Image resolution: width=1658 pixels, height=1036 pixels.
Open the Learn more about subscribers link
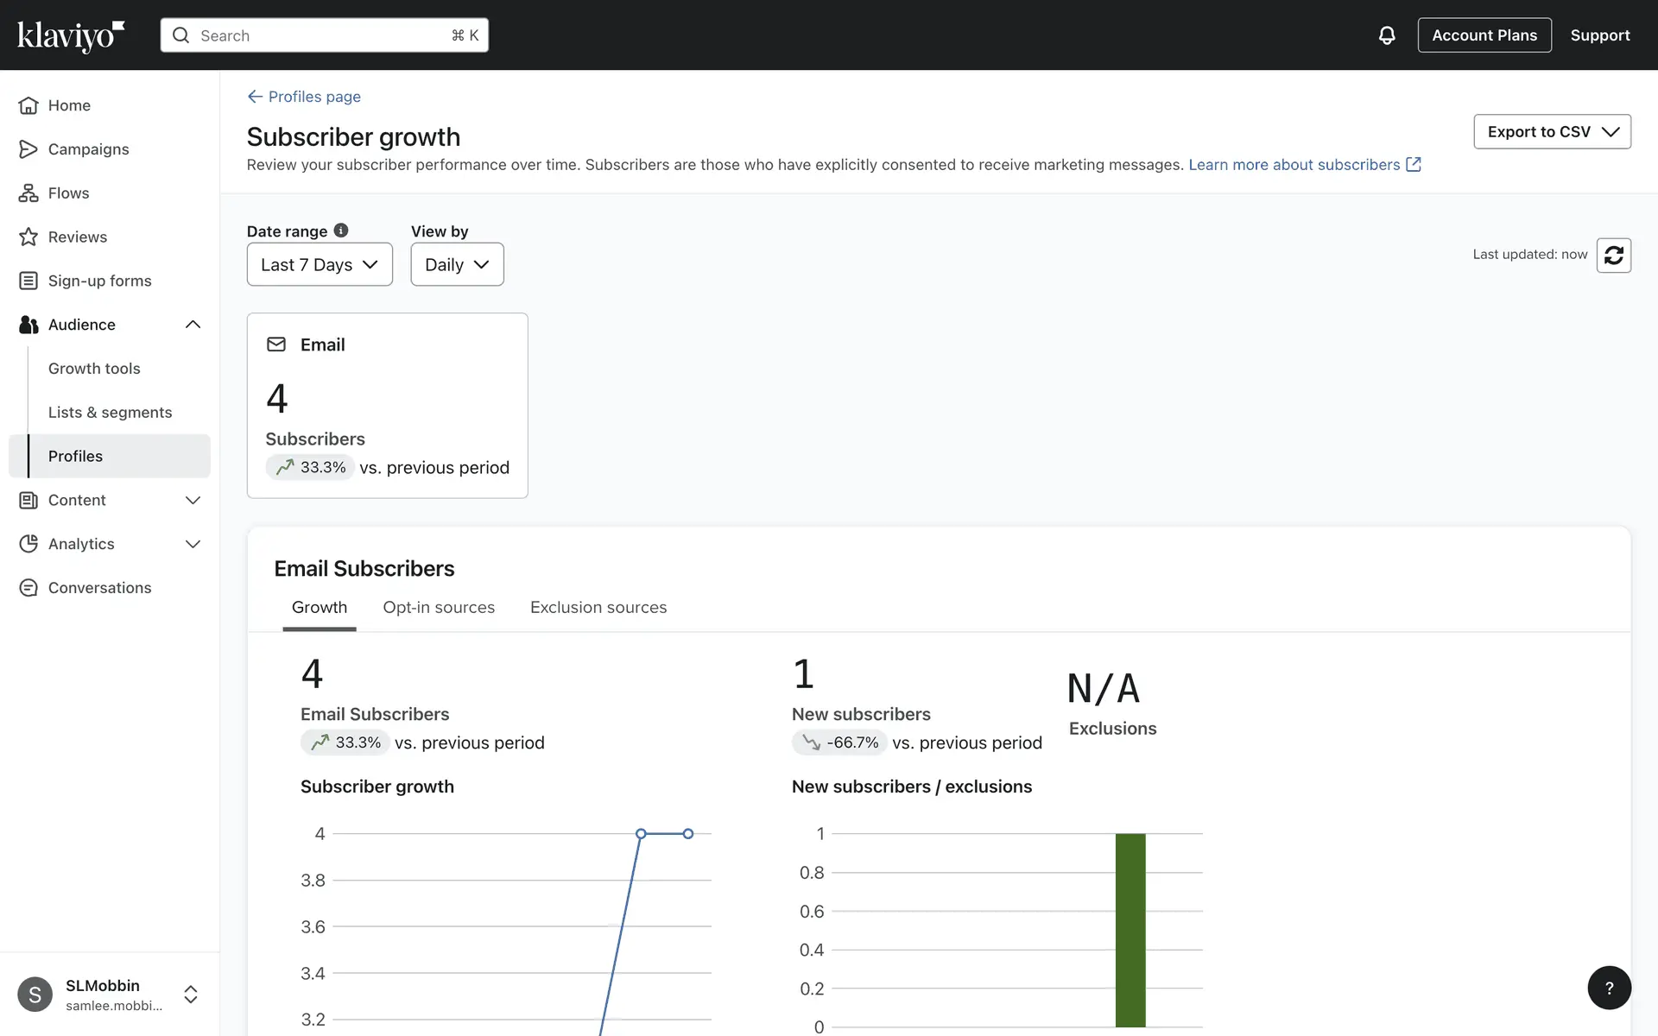[x=1294, y=165]
